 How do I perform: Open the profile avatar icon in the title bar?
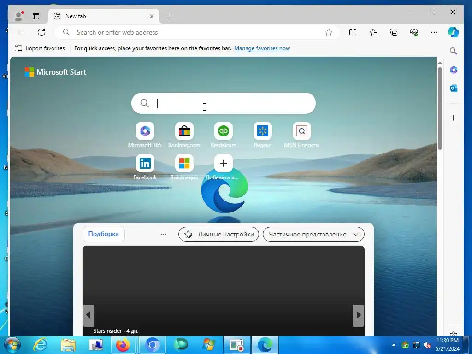coord(19,16)
